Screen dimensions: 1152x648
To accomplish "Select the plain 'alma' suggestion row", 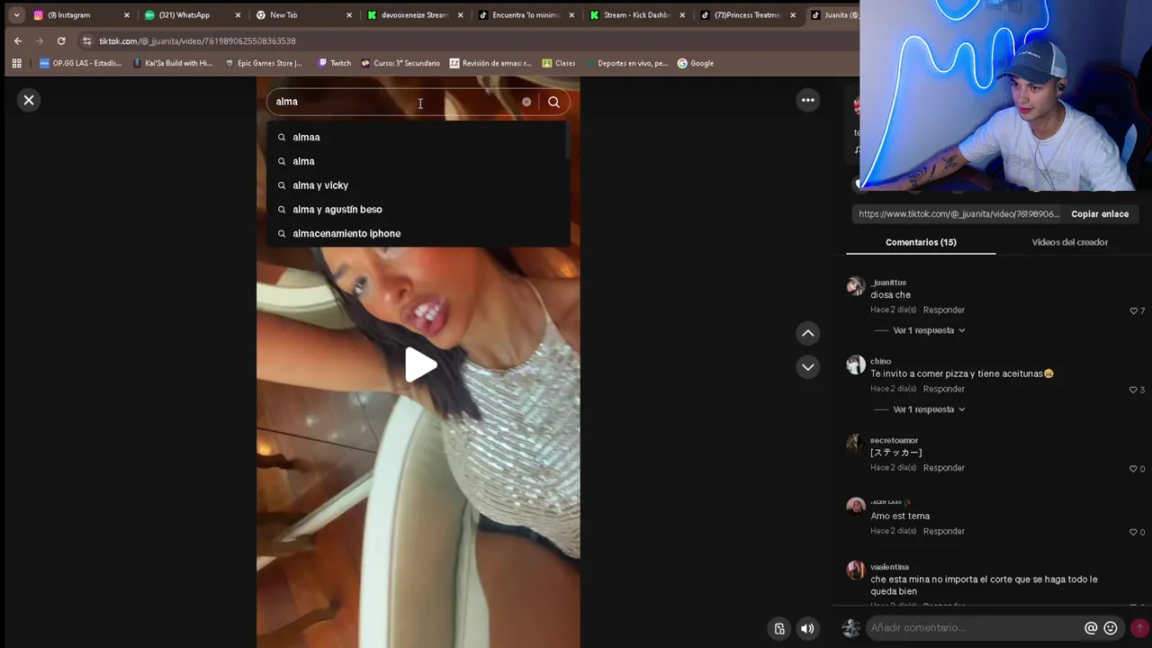I will pos(418,161).
